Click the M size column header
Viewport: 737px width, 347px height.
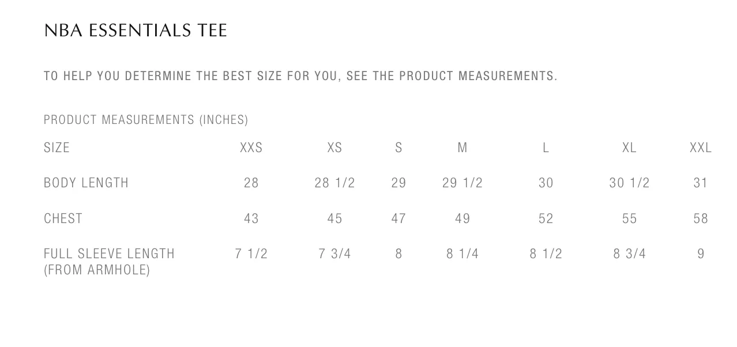tap(462, 148)
